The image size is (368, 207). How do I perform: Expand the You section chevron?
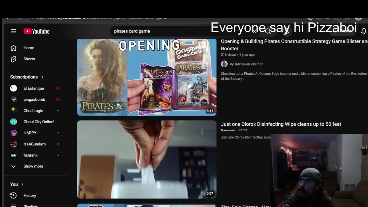pyautogui.click(x=22, y=184)
